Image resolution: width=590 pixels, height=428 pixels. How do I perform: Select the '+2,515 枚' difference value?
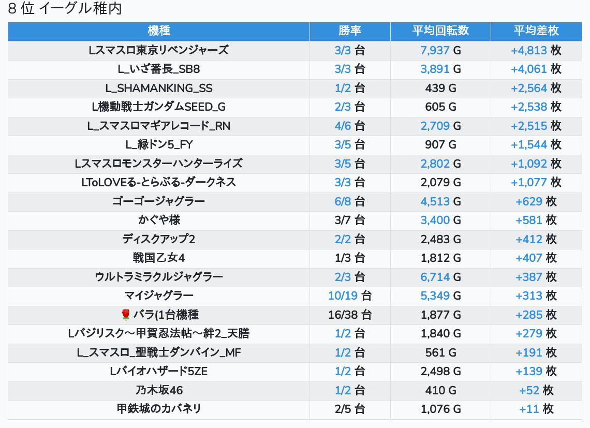tap(536, 126)
